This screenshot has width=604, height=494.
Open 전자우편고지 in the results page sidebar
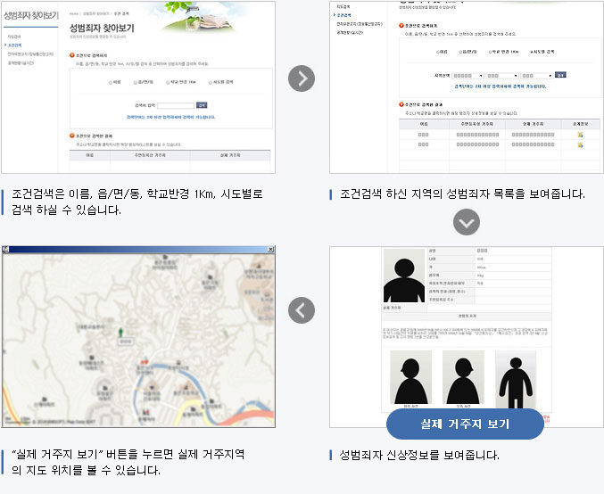360,24
